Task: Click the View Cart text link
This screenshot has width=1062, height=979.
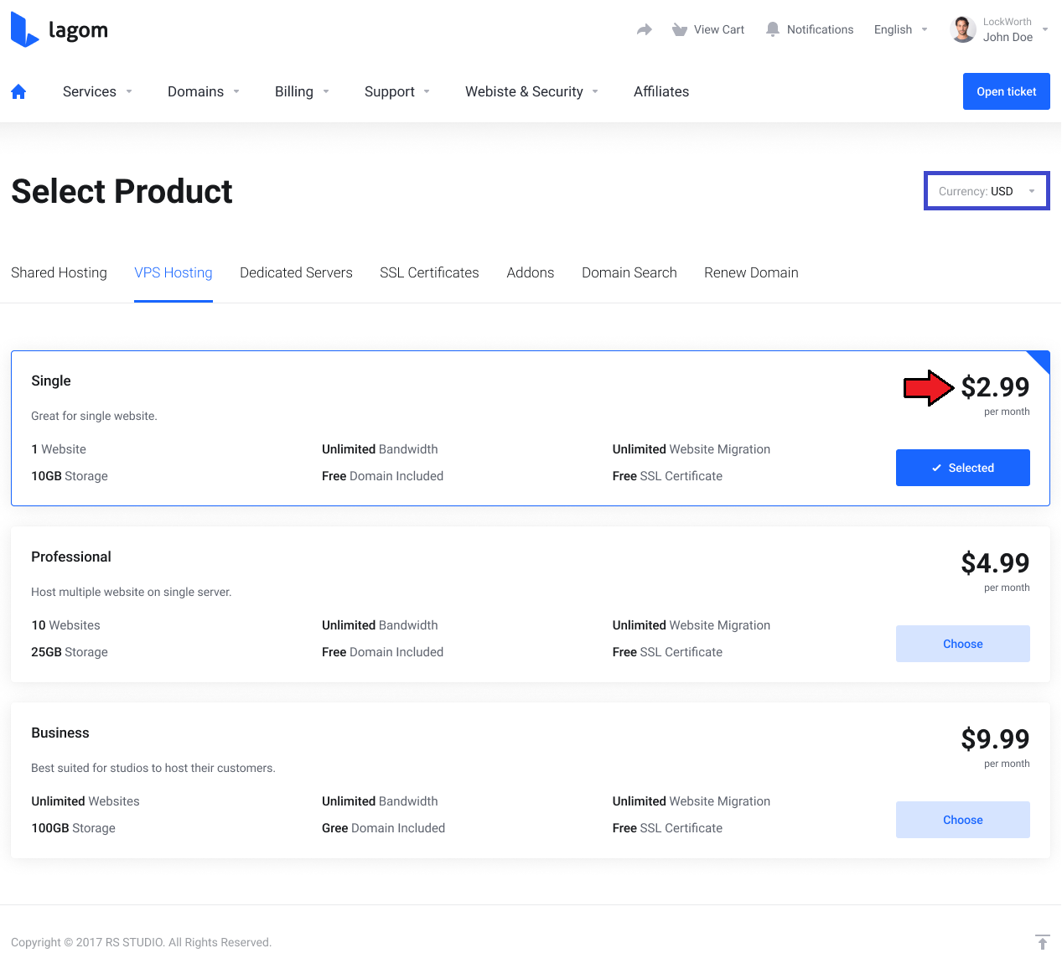Action: (x=719, y=29)
